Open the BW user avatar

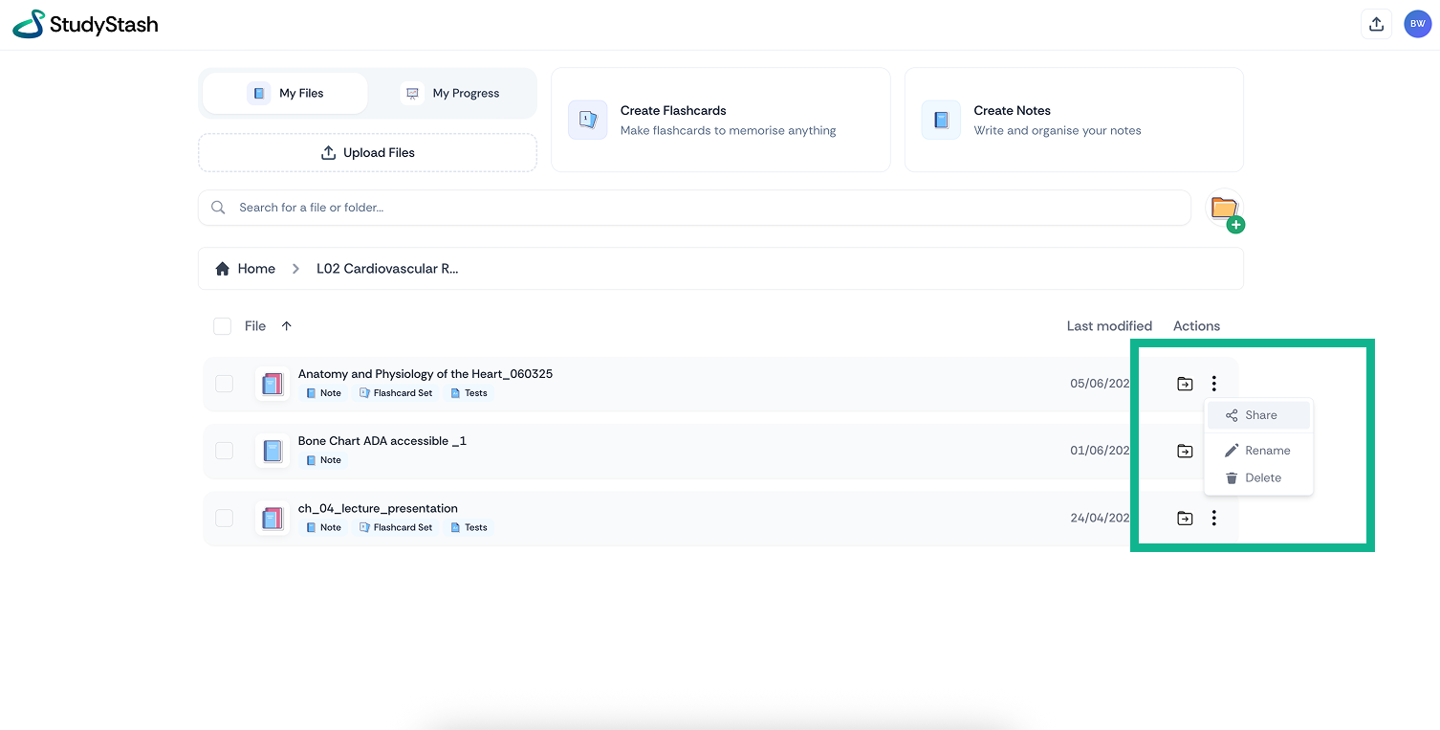(x=1417, y=25)
